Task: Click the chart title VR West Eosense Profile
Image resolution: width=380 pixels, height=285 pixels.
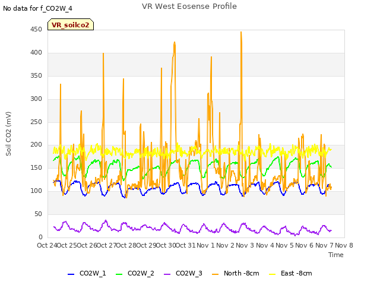Action: [189, 7]
